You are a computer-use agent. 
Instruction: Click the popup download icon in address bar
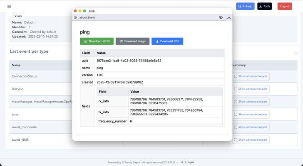coord(229,17)
